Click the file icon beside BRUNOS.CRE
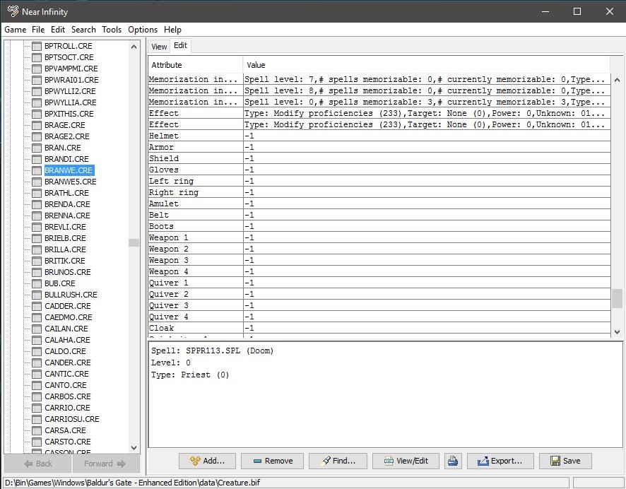The width and height of the screenshot is (626, 489). pos(37,272)
